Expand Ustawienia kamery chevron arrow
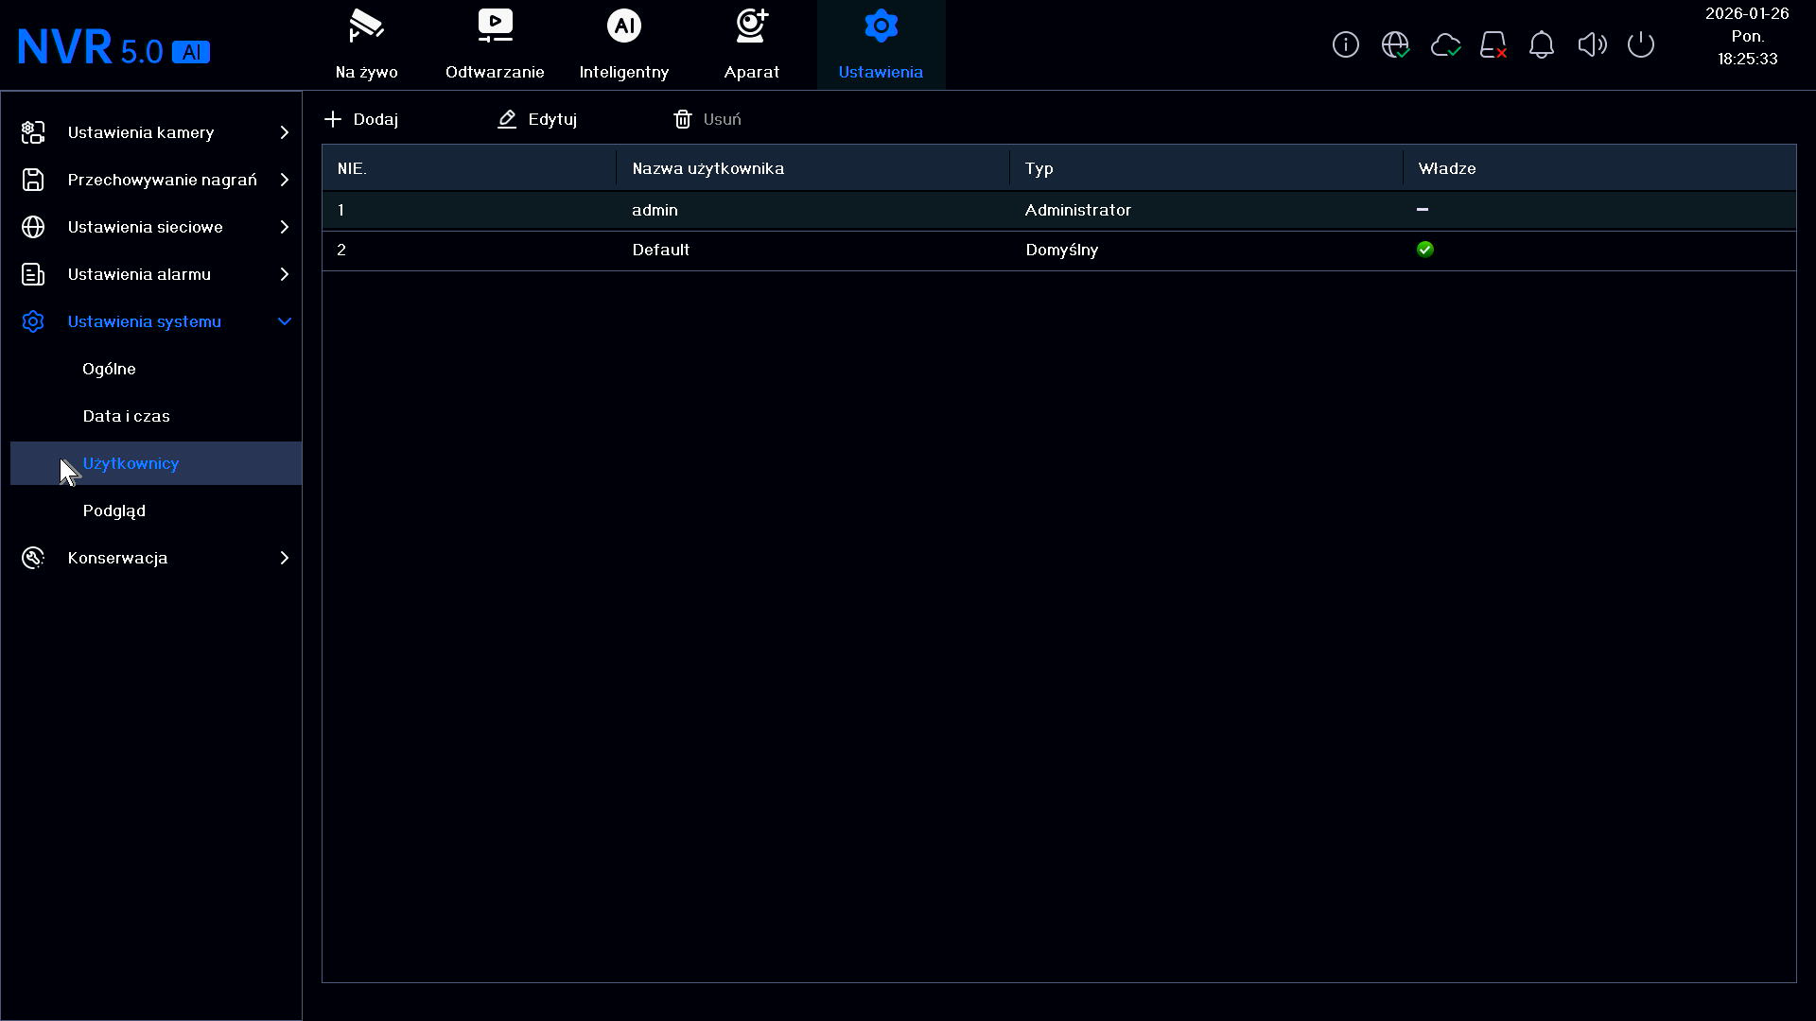This screenshot has height=1021, width=1816. coord(284,132)
